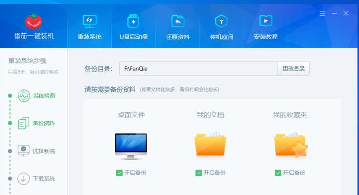Click the F:\FanQie backup path field
The image size is (359, 195).
click(x=198, y=69)
